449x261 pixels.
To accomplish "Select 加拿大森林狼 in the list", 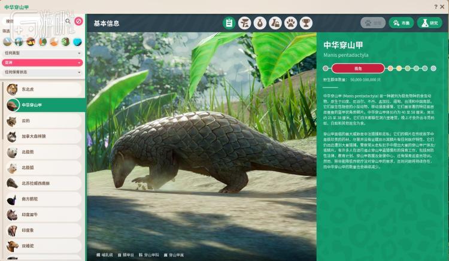I will click(44, 136).
